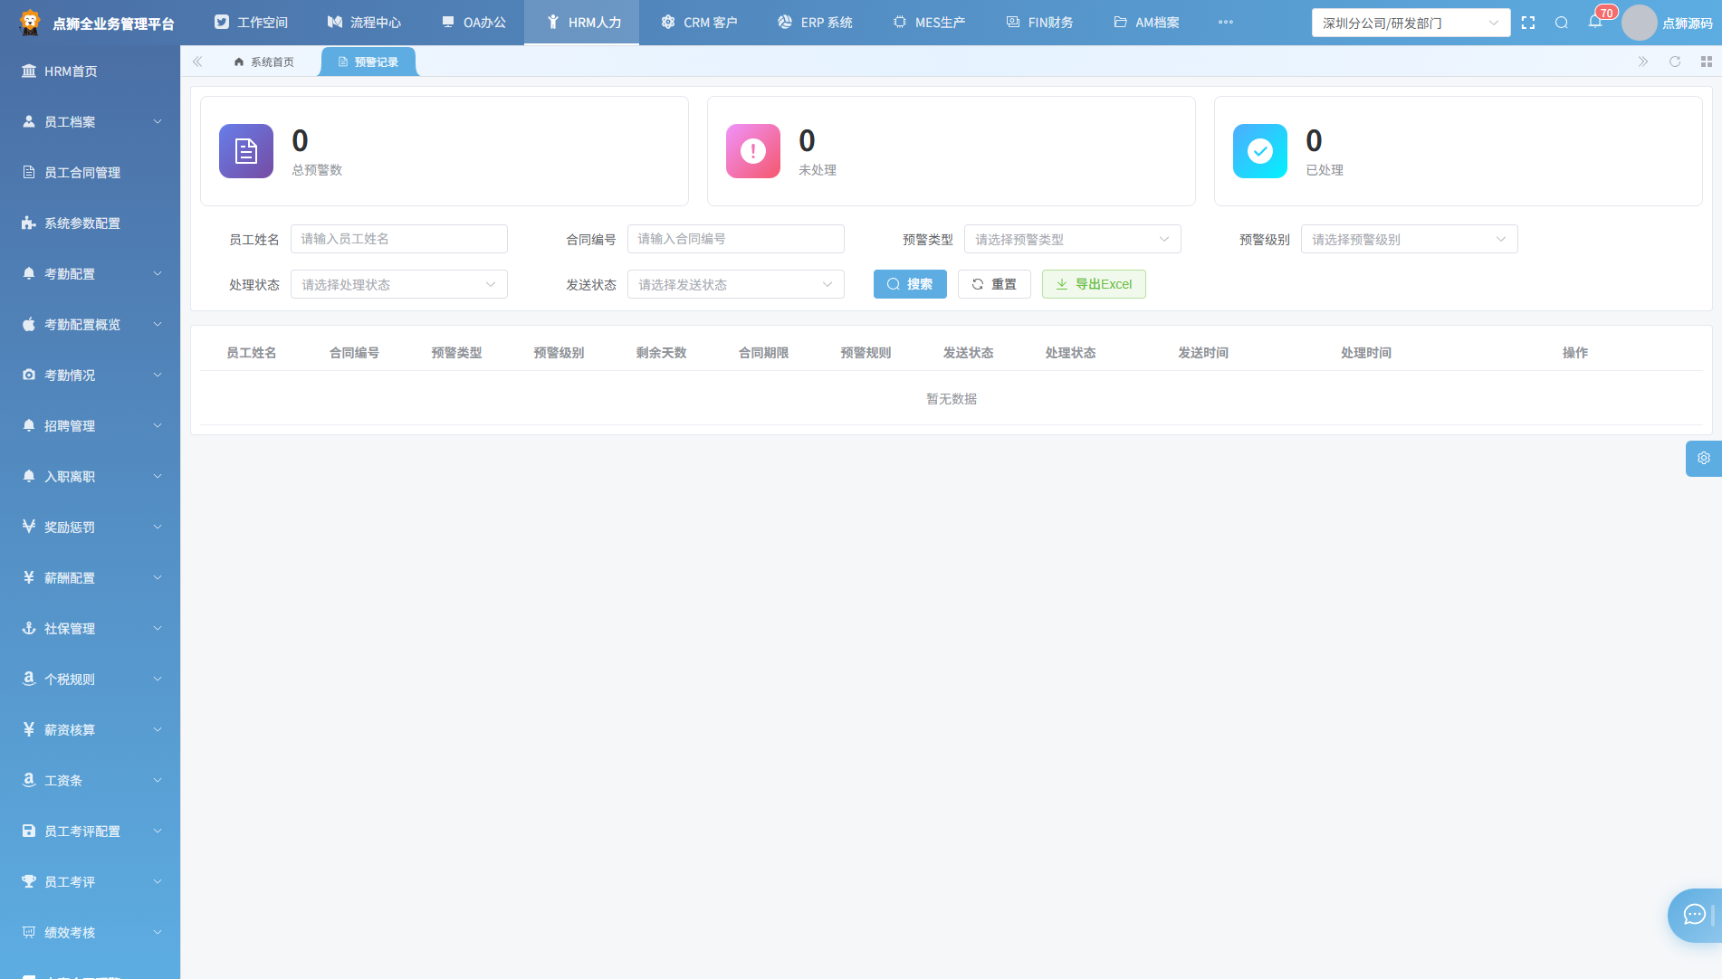Image resolution: width=1722 pixels, height=979 pixels.
Task: Expand the 招聘管理 sidebar menu
Action: tap(90, 426)
